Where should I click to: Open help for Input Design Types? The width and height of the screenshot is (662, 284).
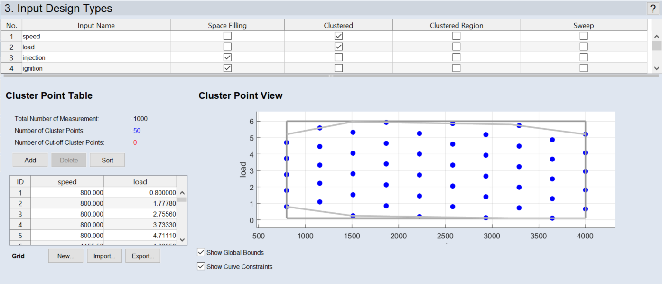point(653,8)
